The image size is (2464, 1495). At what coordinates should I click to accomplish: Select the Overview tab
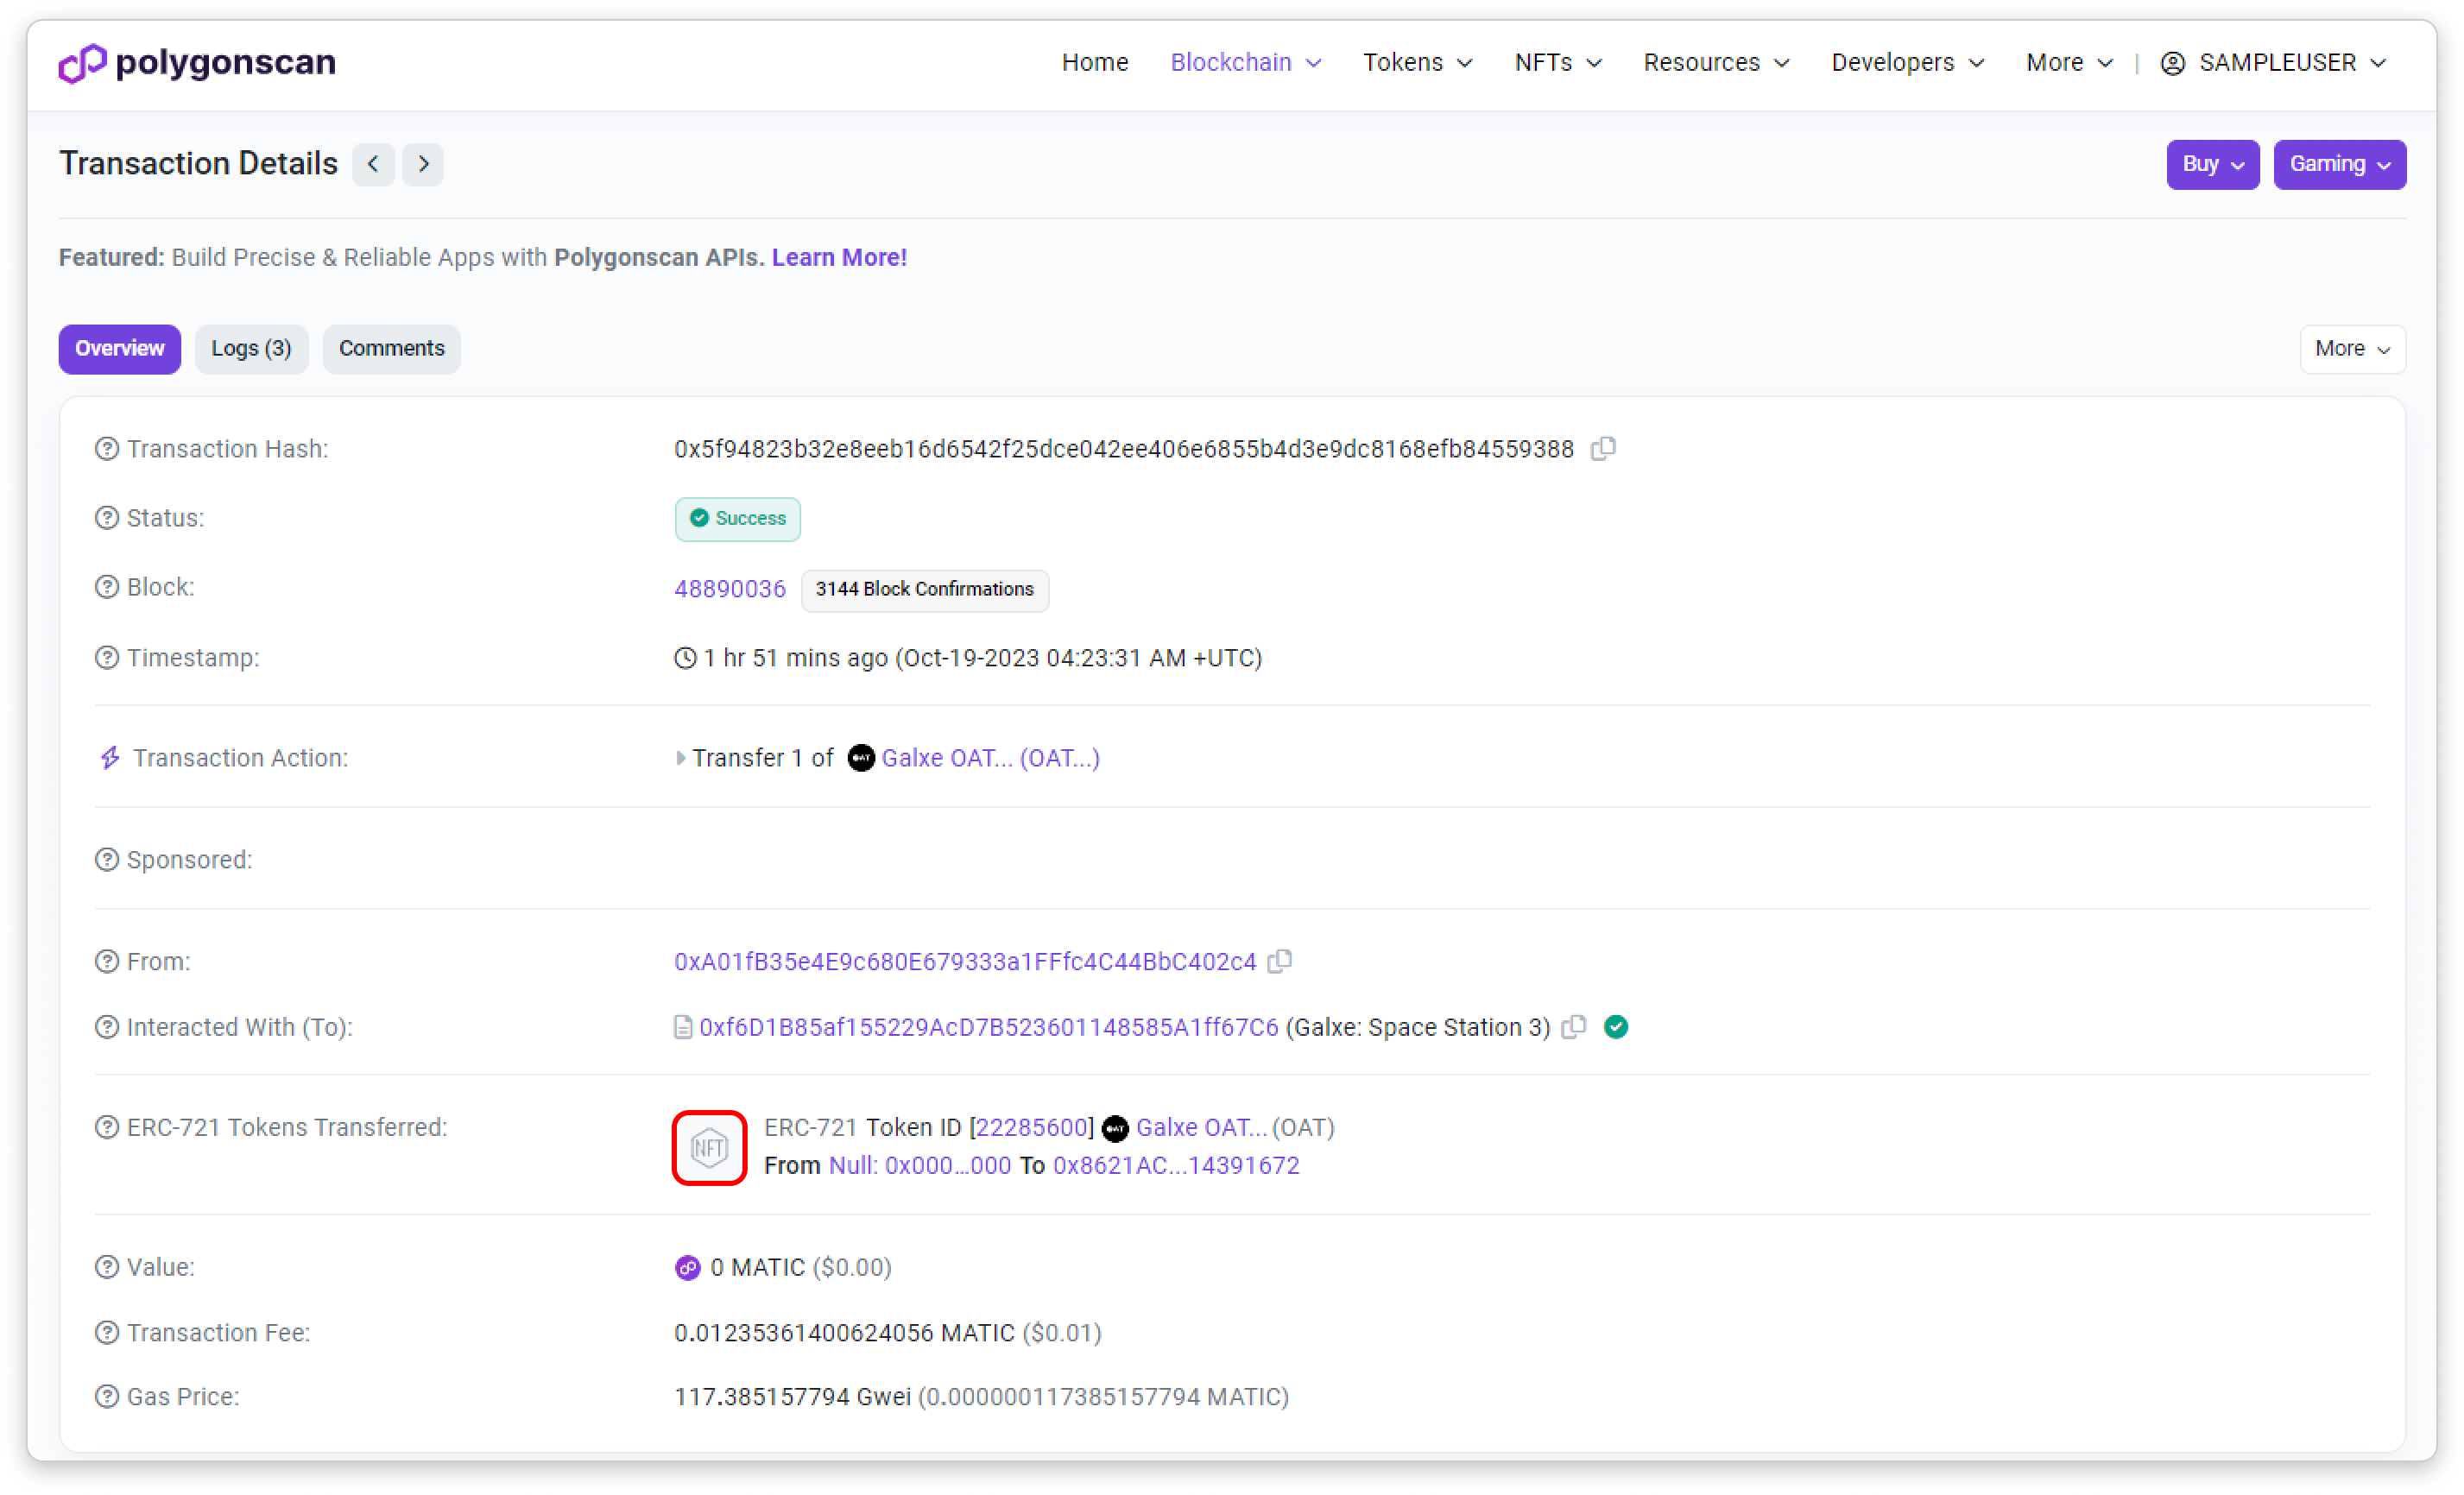120,349
